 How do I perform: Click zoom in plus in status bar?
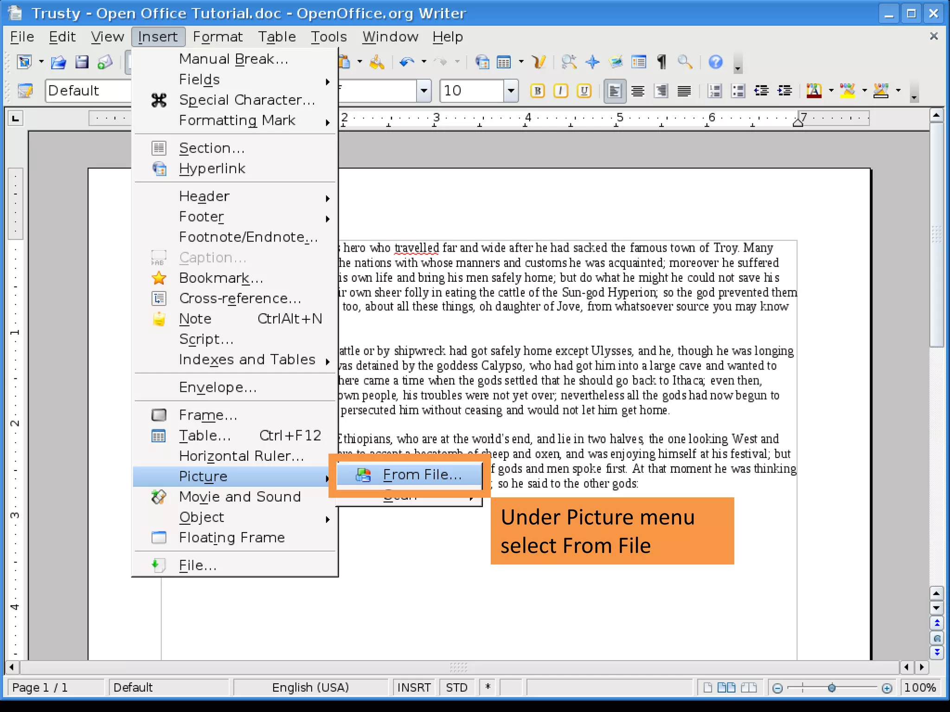(x=887, y=688)
